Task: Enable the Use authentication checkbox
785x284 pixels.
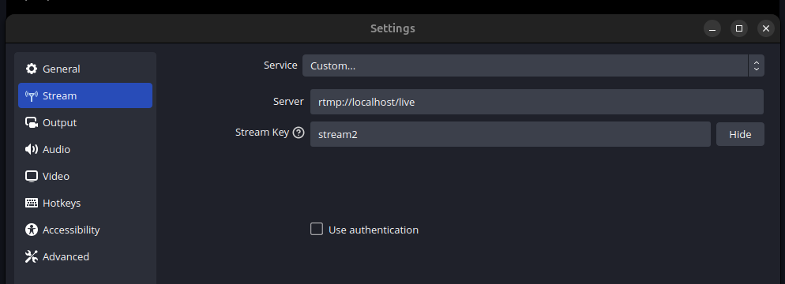Action: (317, 229)
